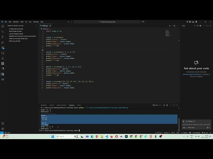Maximize the terminal panel size

pos(174,105)
